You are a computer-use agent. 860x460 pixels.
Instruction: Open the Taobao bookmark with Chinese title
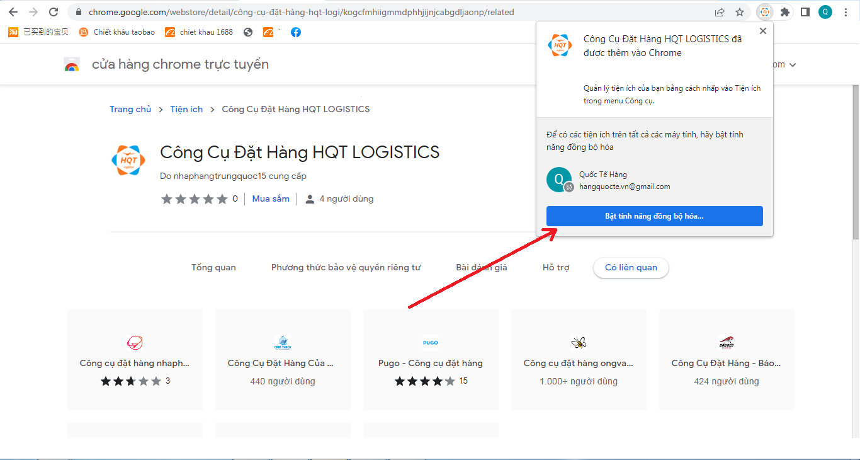38,32
